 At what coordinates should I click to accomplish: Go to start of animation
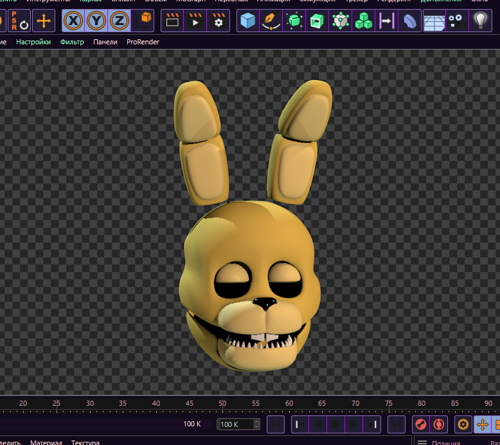coord(276,424)
